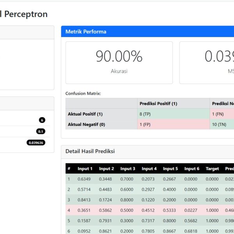This screenshot has height=234, width=234.
Task: Select cell 0.6000 in row 2
Action: click(127, 189)
